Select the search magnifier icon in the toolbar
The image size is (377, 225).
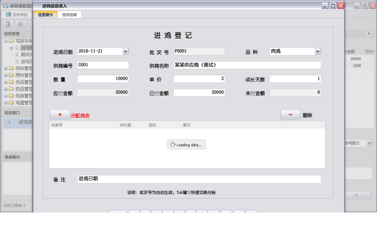coord(8,24)
